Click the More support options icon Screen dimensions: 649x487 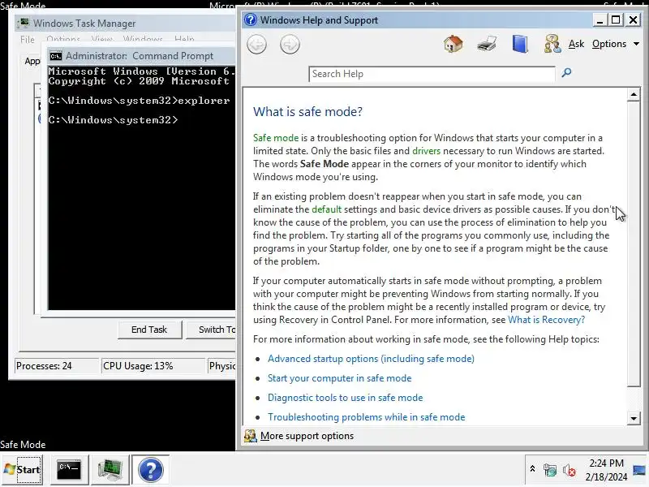click(250, 436)
